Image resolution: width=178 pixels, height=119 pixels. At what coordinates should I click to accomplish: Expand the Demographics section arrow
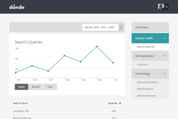point(165,56)
